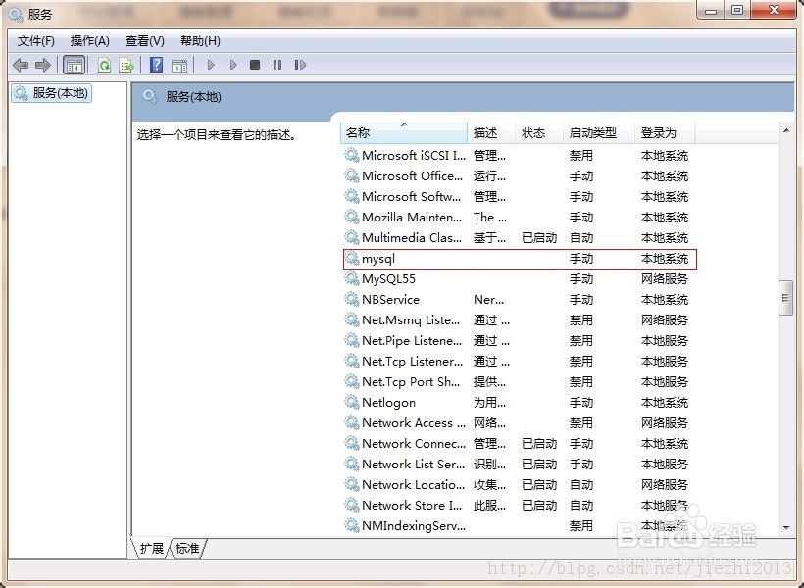This screenshot has width=804, height=588.
Task: Click the Restart Service icon
Action: click(300, 65)
